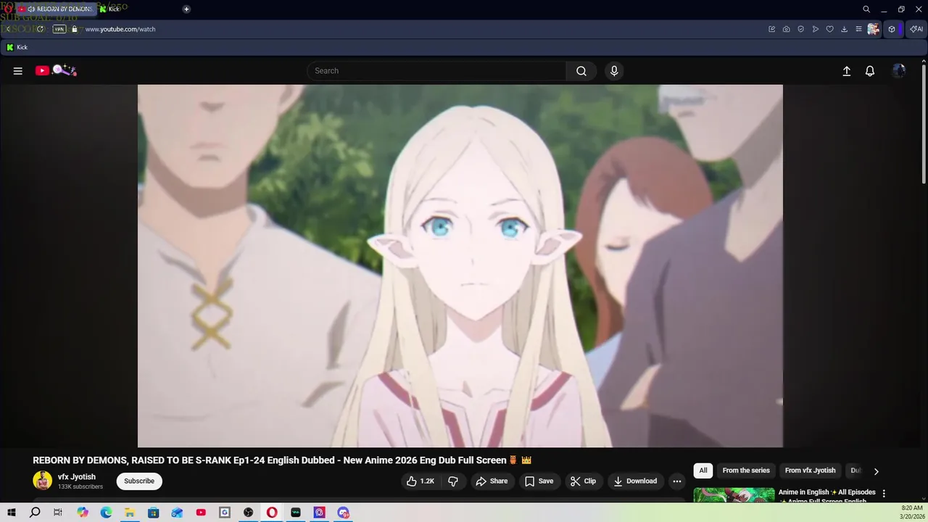Screen dimensions: 928x522
Task: Take a snapshot with the camera icon
Action: [x=787, y=29]
